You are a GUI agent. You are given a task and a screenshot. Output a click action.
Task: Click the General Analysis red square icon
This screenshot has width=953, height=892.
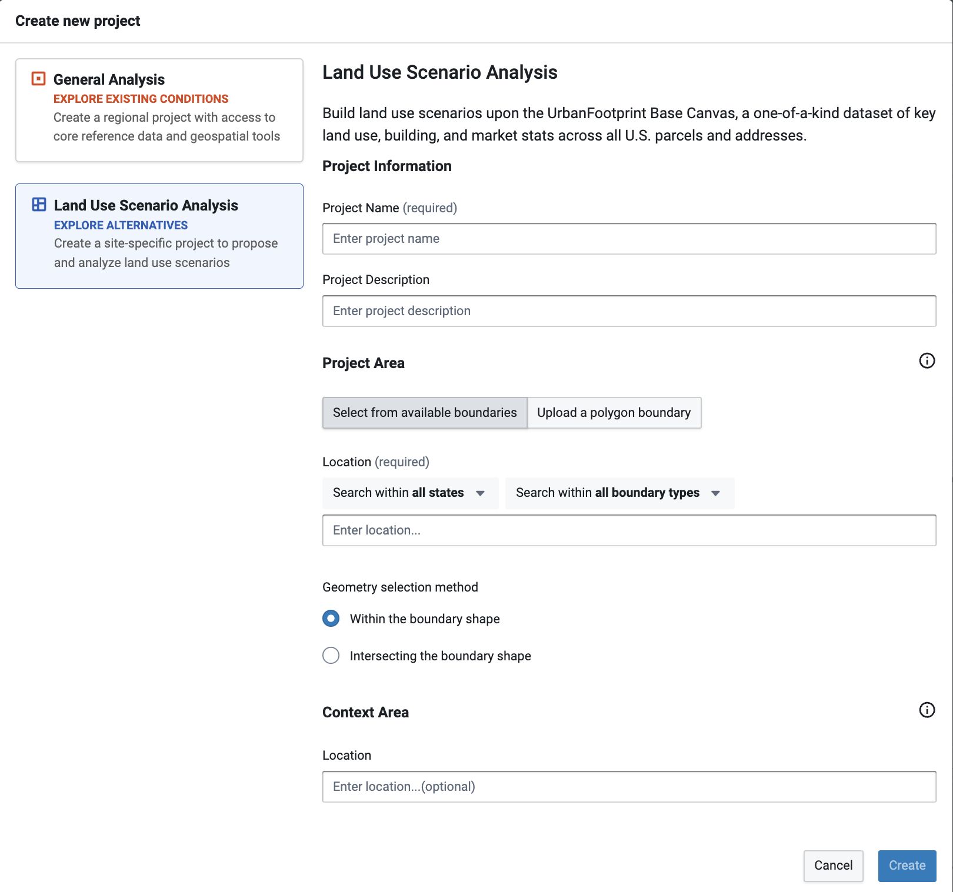[38, 79]
